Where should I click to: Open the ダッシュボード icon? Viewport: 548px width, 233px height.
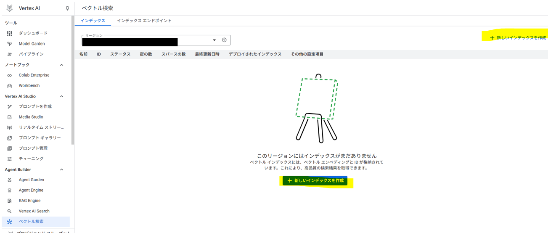9,33
